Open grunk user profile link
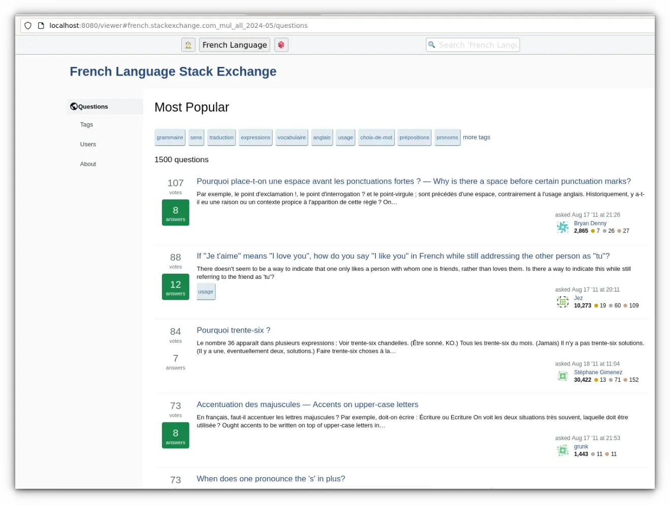 click(x=581, y=447)
